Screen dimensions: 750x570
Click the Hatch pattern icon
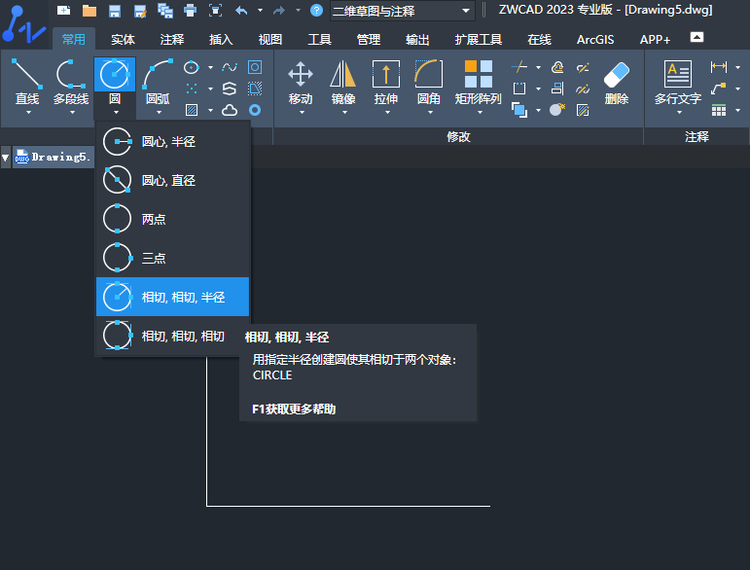pyautogui.click(x=192, y=111)
